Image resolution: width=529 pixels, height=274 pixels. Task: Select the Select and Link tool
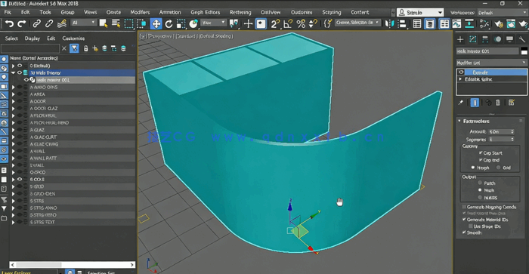pyautogui.click(x=36, y=23)
